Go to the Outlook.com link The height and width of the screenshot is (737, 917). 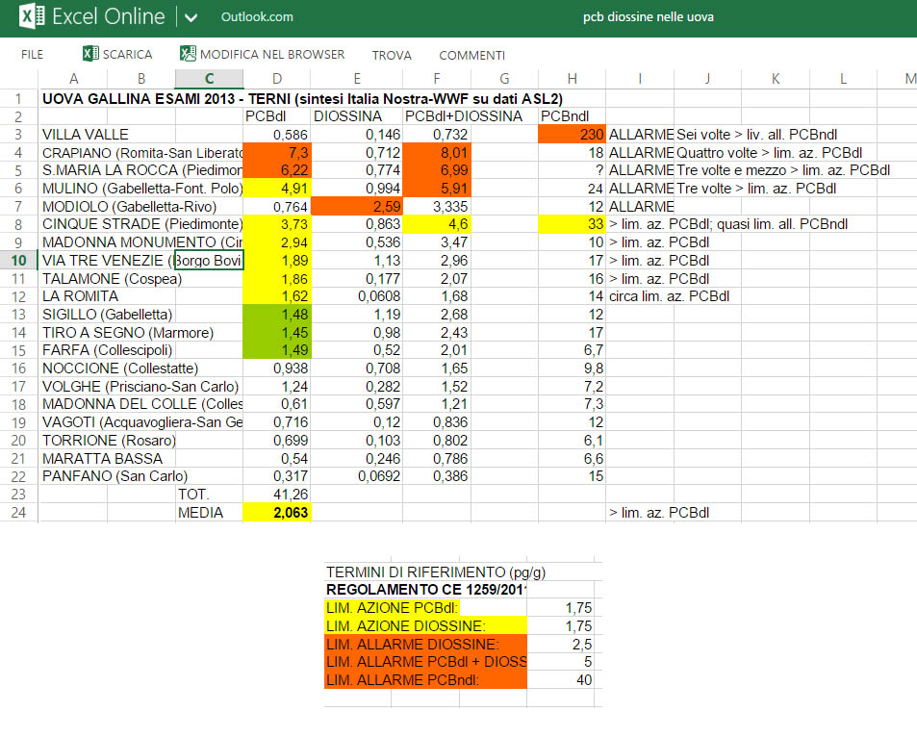pos(257,17)
